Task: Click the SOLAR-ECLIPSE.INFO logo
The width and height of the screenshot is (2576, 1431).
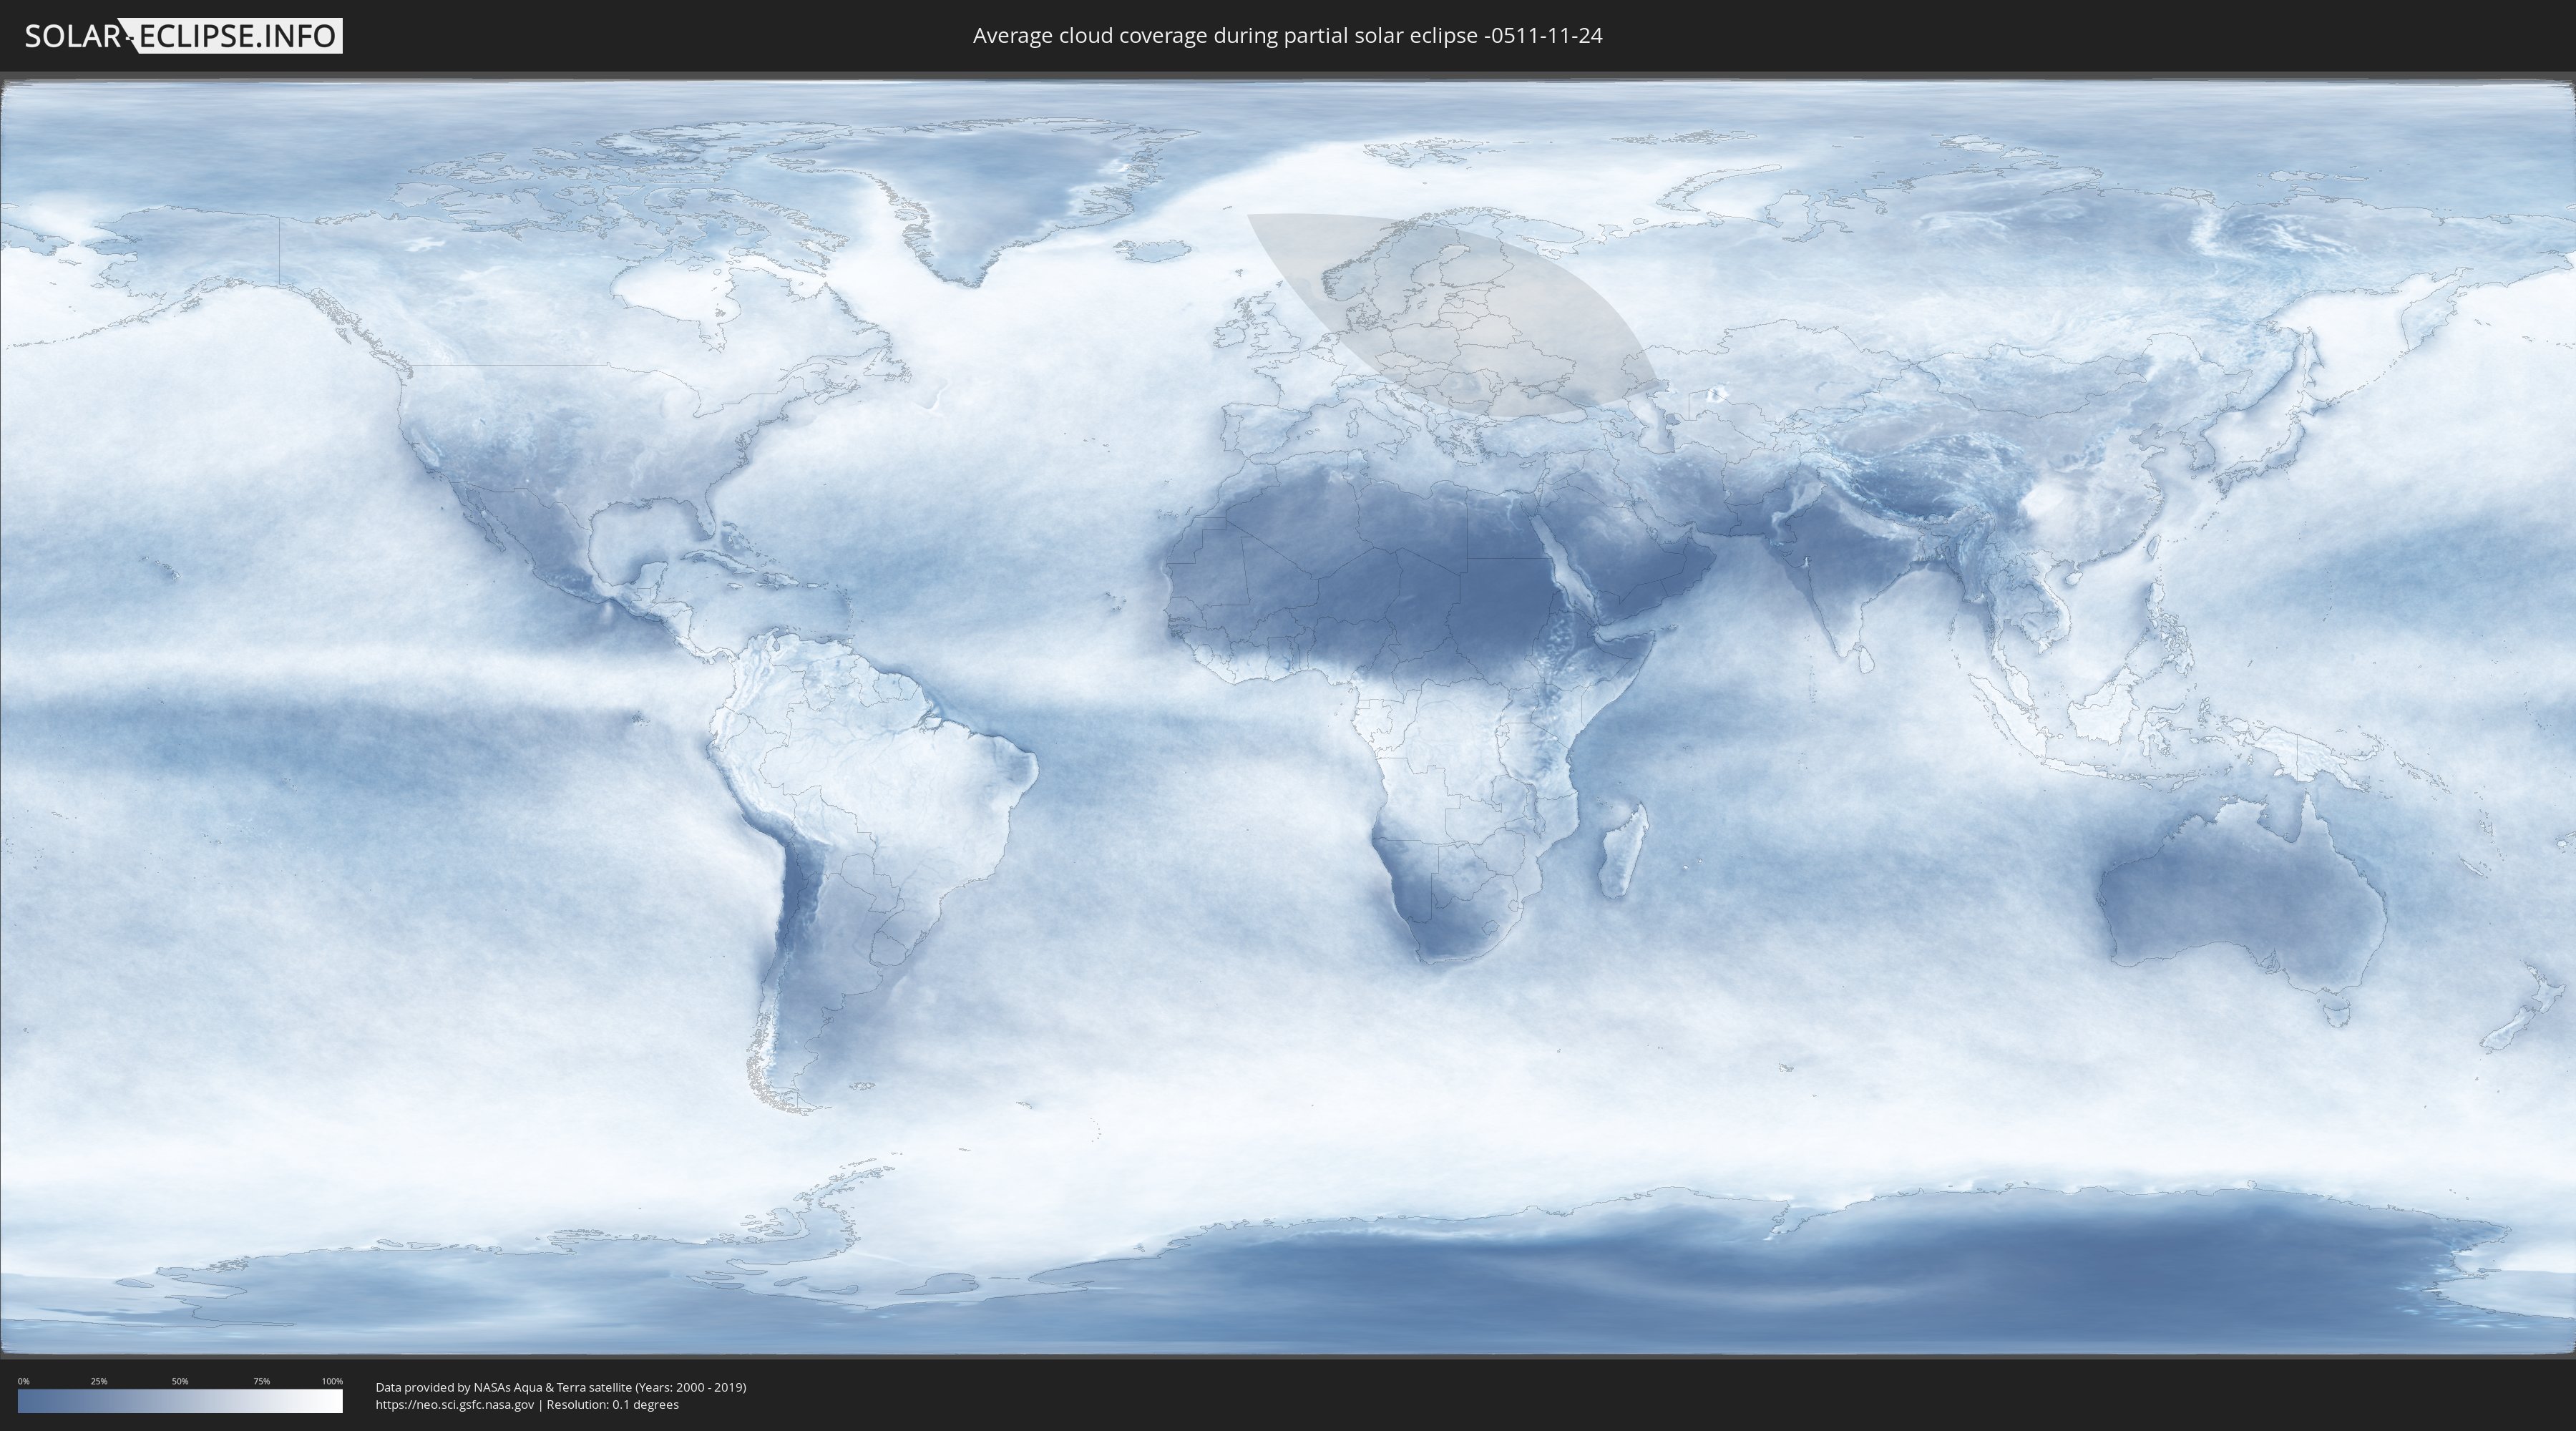Action: (x=183, y=36)
